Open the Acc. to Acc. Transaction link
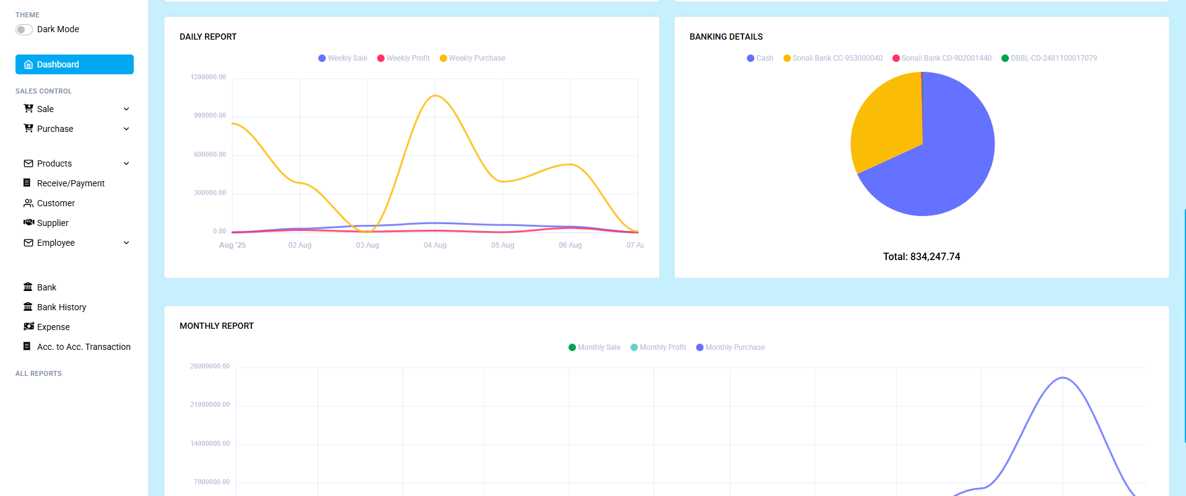 [84, 347]
